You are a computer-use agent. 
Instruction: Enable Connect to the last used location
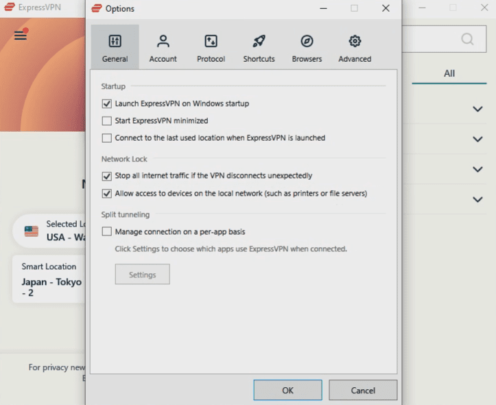[x=107, y=138]
